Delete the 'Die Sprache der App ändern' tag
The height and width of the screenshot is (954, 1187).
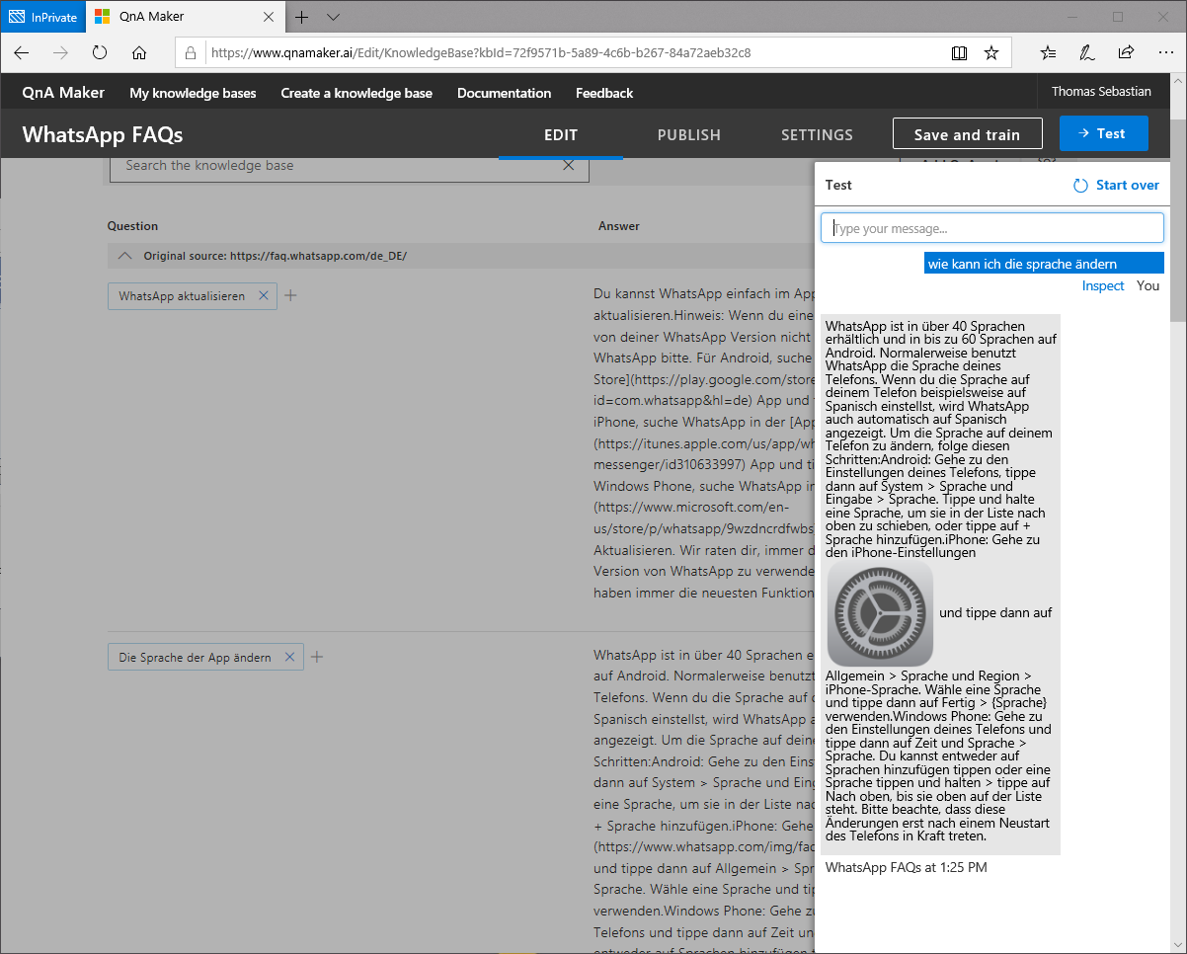click(x=289, y=657)
